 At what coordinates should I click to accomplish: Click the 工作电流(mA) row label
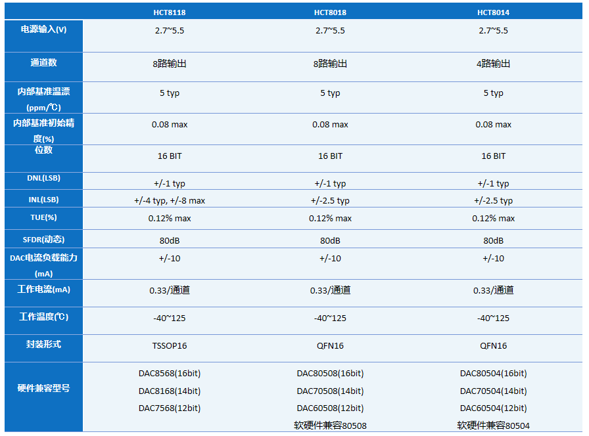tap(44, 290)
